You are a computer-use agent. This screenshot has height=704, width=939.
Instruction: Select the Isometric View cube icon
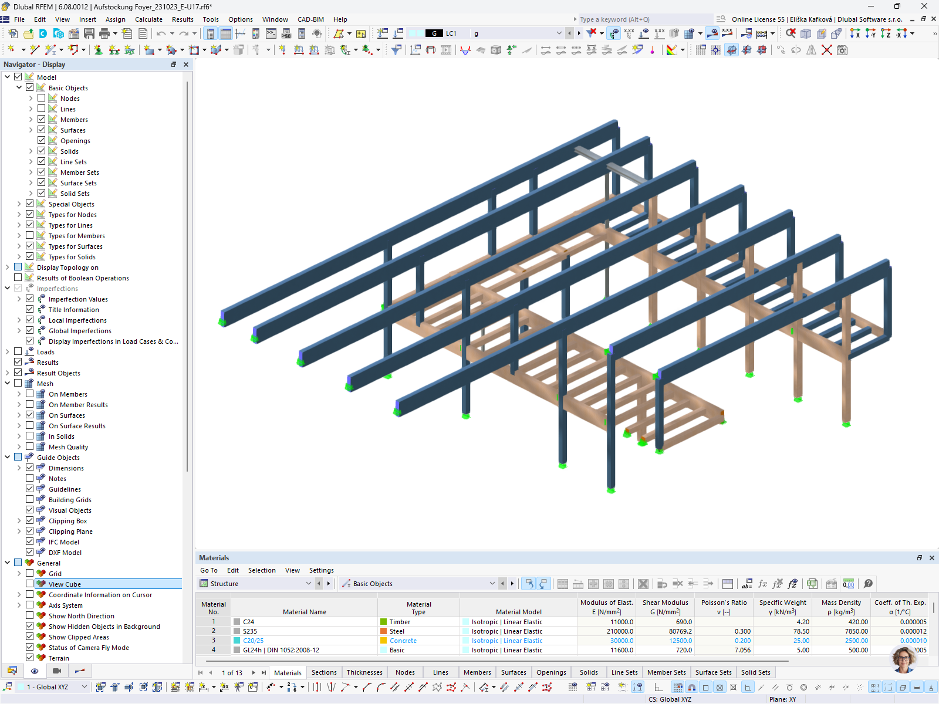[x=805, y=33]
